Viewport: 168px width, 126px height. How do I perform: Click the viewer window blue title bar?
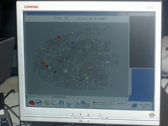(x=73, y=14)
